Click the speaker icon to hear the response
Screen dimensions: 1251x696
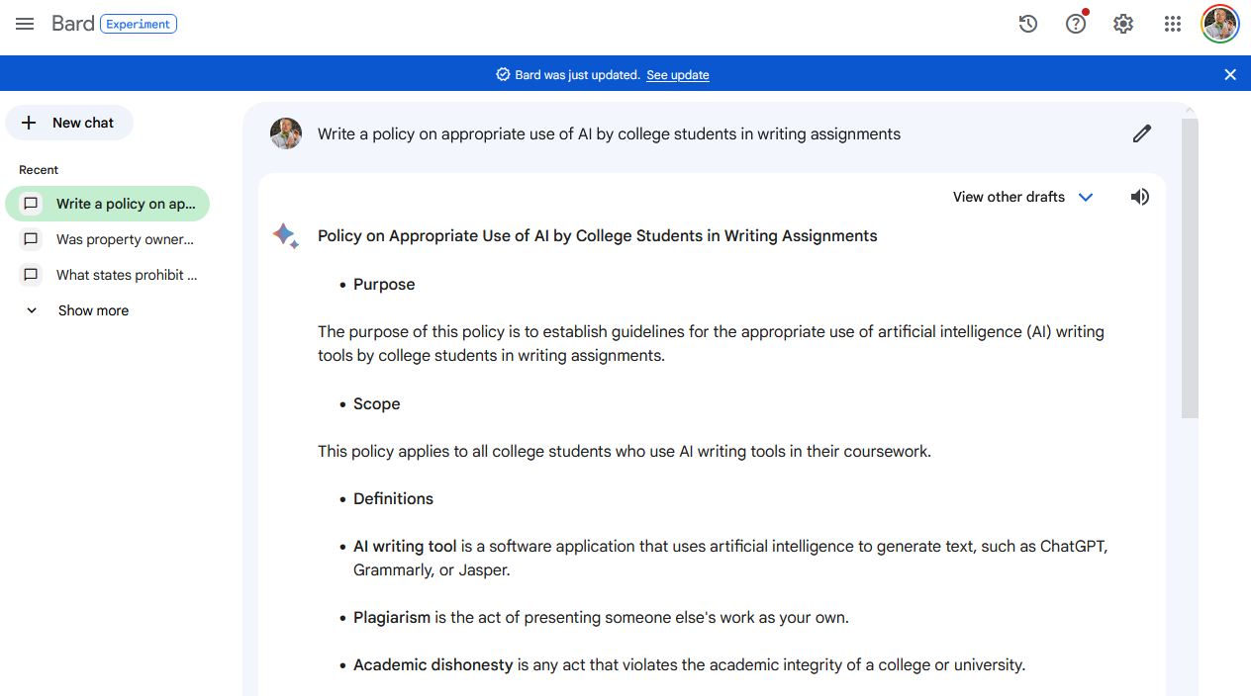click(1139, 197)
